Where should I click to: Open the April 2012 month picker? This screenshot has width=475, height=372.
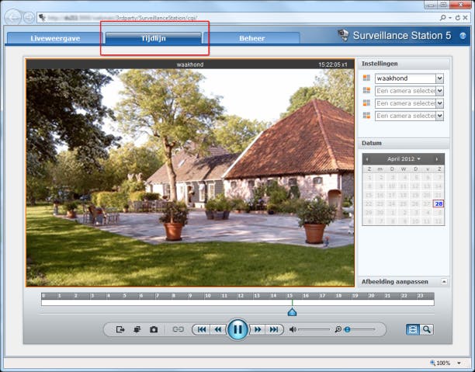404,159
